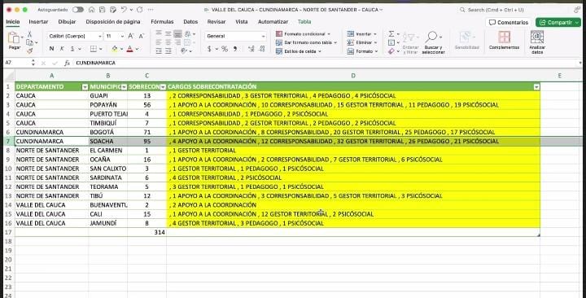Viewport: 586px width, 298px height.
Task: Click the Copy icon below scissors
Action: [x=29, y=42]
